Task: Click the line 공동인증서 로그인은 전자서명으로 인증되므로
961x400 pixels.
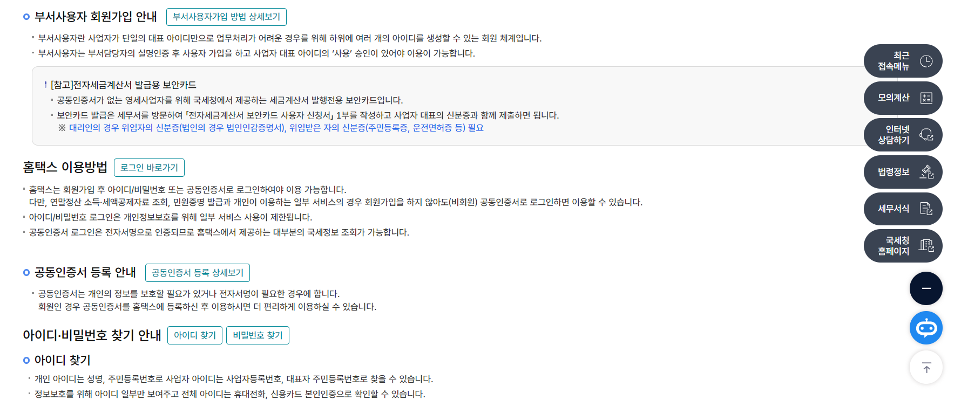Action: [x=219, y=232]
